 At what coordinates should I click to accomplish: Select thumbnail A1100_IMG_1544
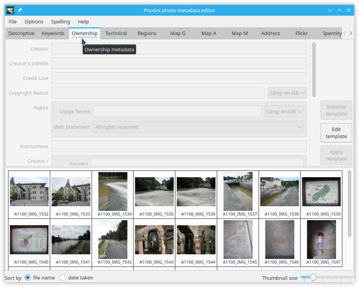point(196,242)
